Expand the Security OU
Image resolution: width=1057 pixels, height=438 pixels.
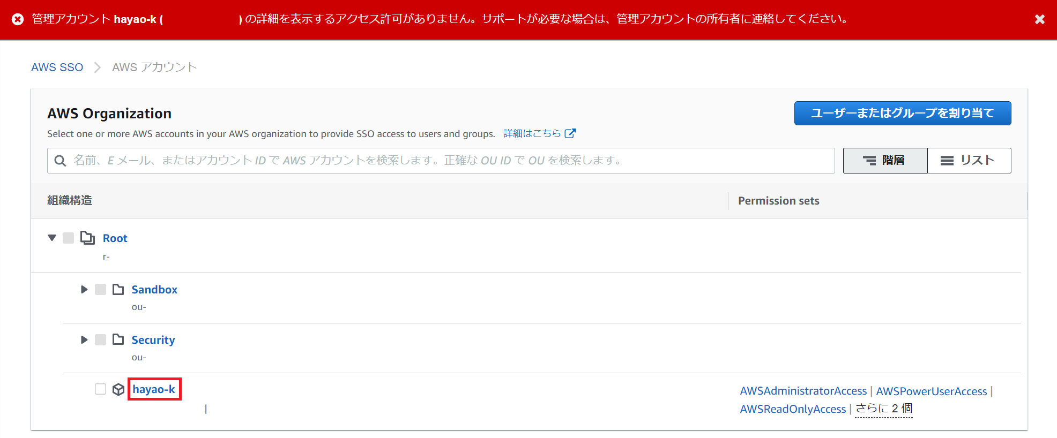[x=84, y=340]
